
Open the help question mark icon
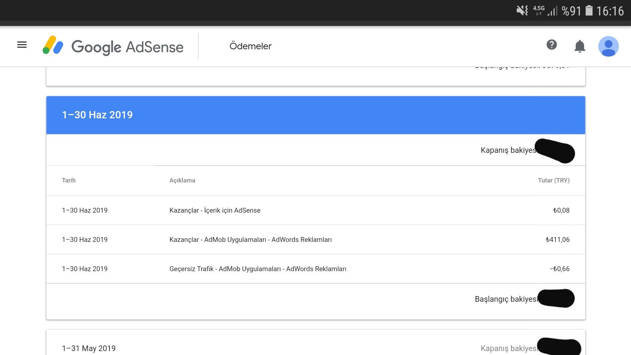(x=551, y=44)
